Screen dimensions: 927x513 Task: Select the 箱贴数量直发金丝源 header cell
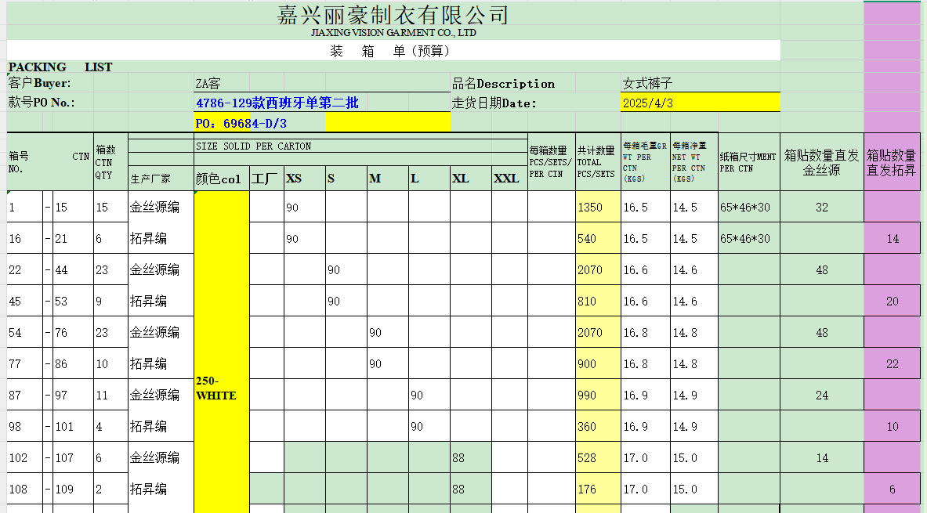coord(821,162)
